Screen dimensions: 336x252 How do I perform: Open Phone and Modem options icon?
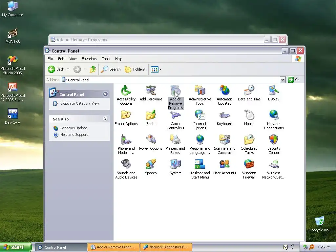[126, 144]
